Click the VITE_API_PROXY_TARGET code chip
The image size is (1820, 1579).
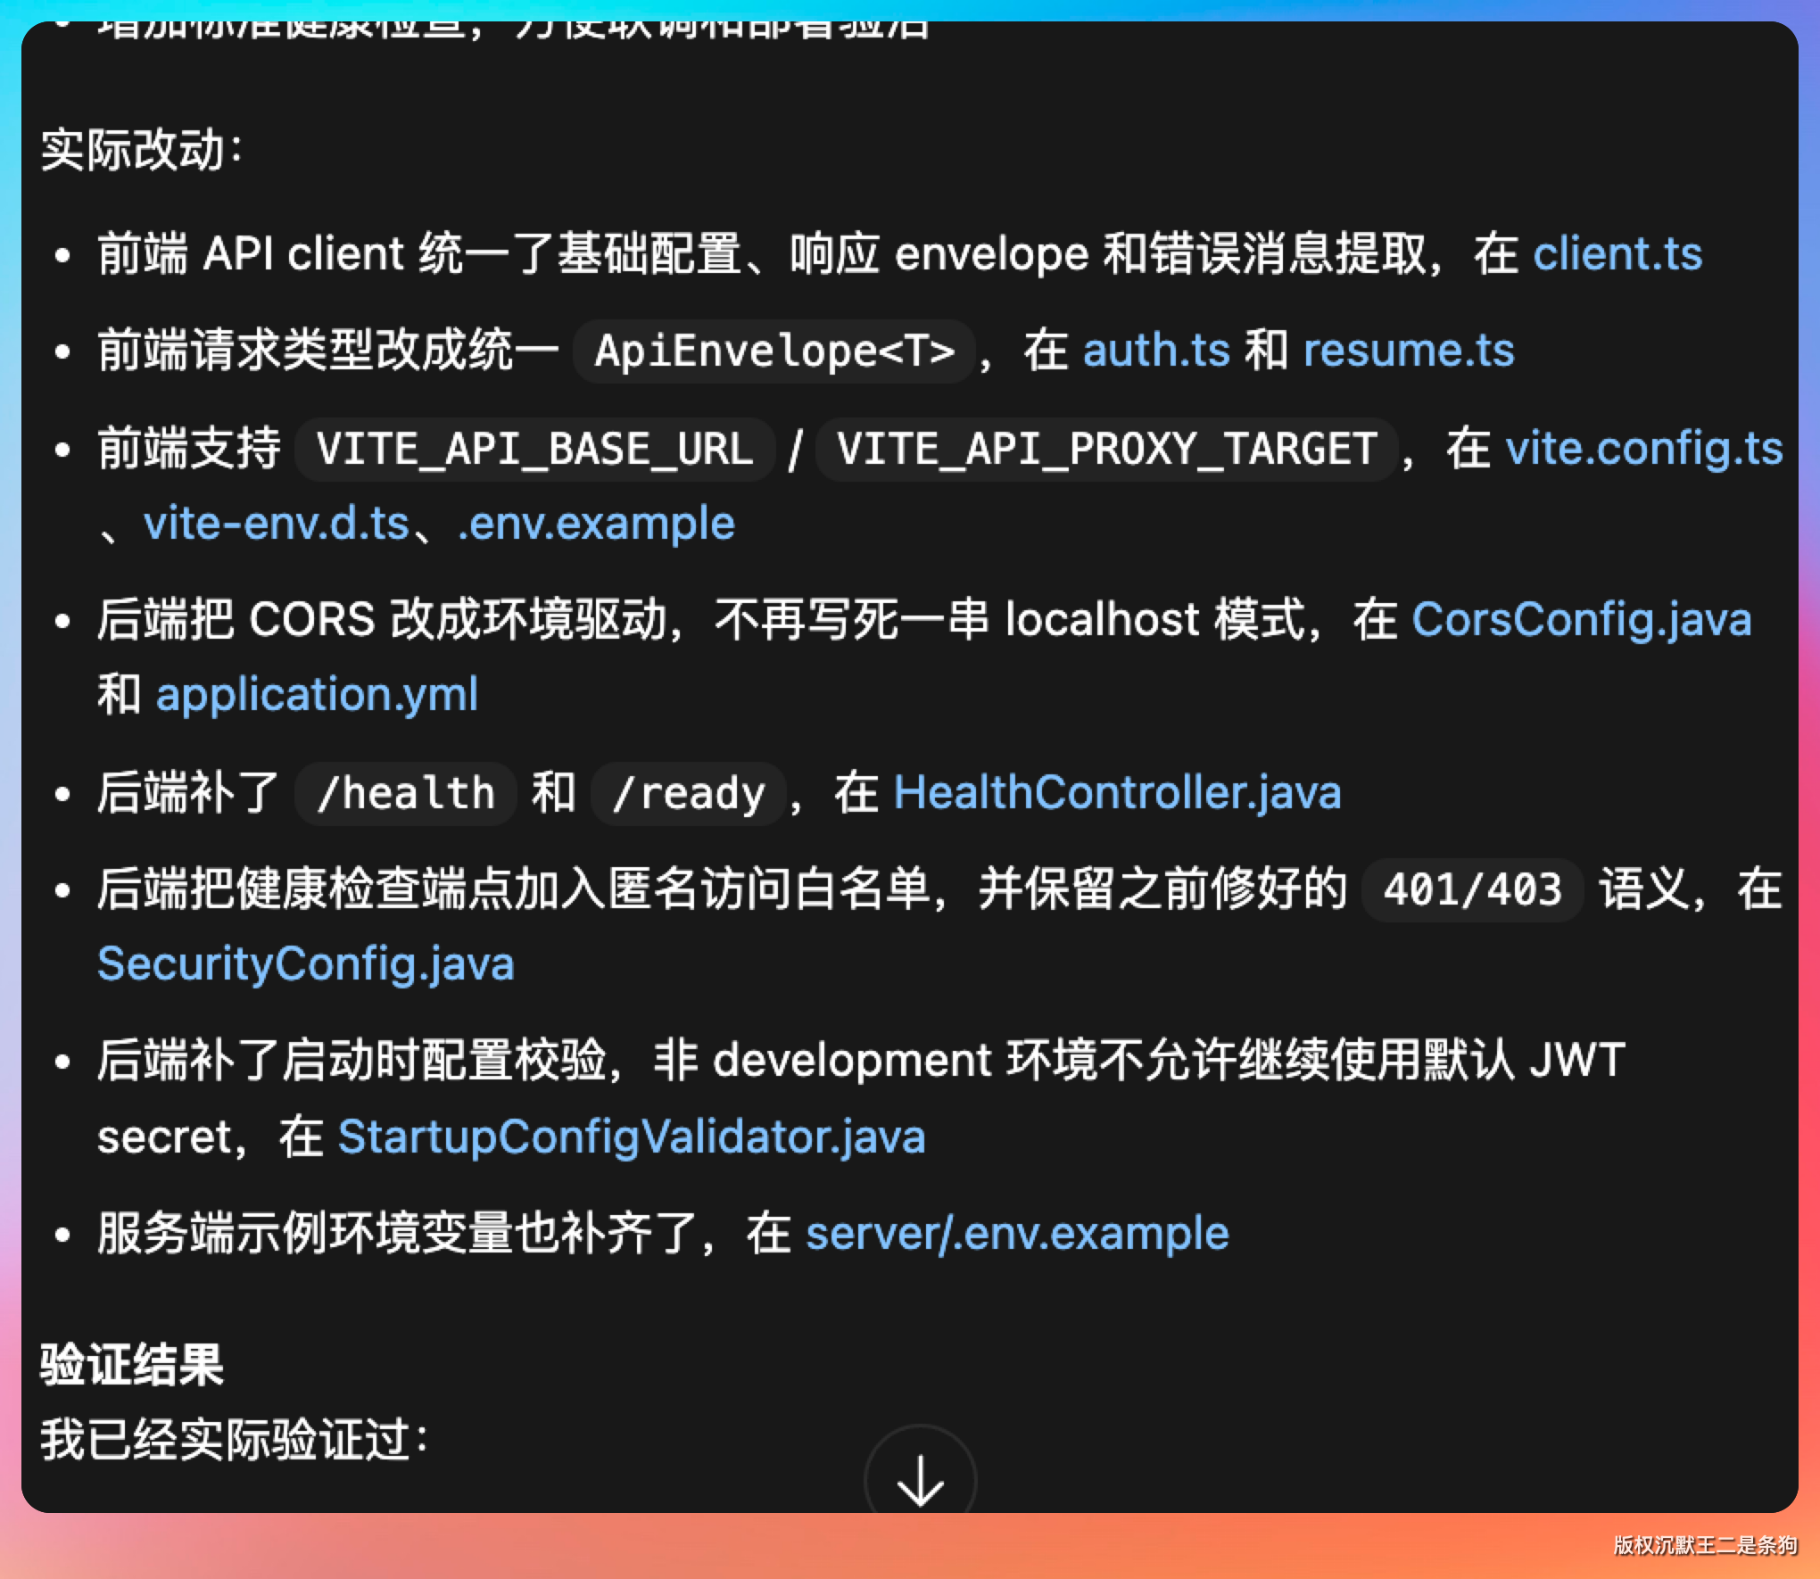click(x=1105, y=449)
